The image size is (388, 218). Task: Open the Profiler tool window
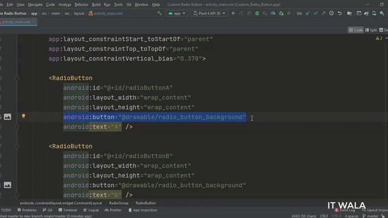coord(113,210)
